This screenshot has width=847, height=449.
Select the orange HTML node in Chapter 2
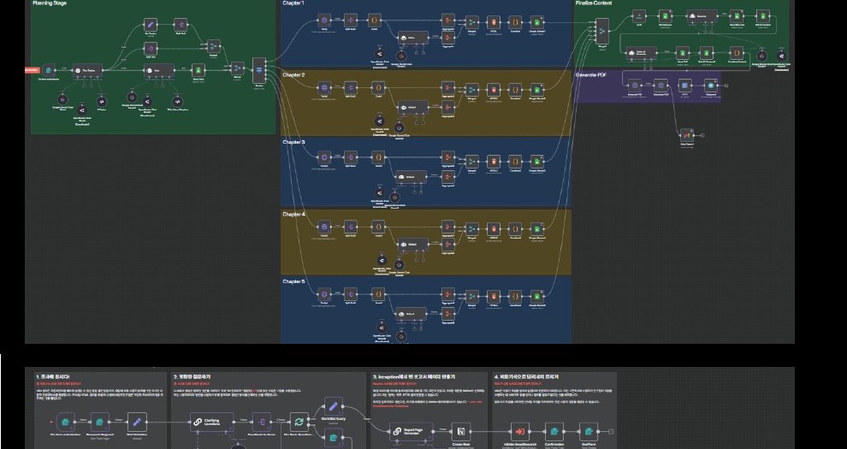493,90
